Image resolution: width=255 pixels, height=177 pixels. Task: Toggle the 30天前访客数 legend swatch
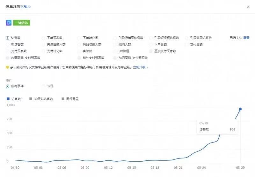[x=31, y=99]
